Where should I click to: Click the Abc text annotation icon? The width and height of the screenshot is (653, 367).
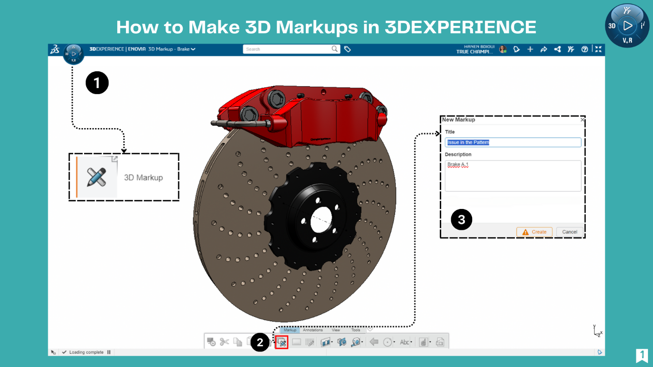(404, 342)
